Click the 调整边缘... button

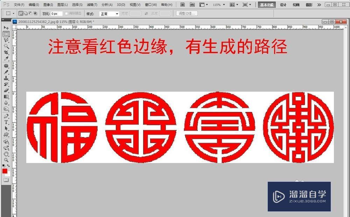tap(187, 13)
